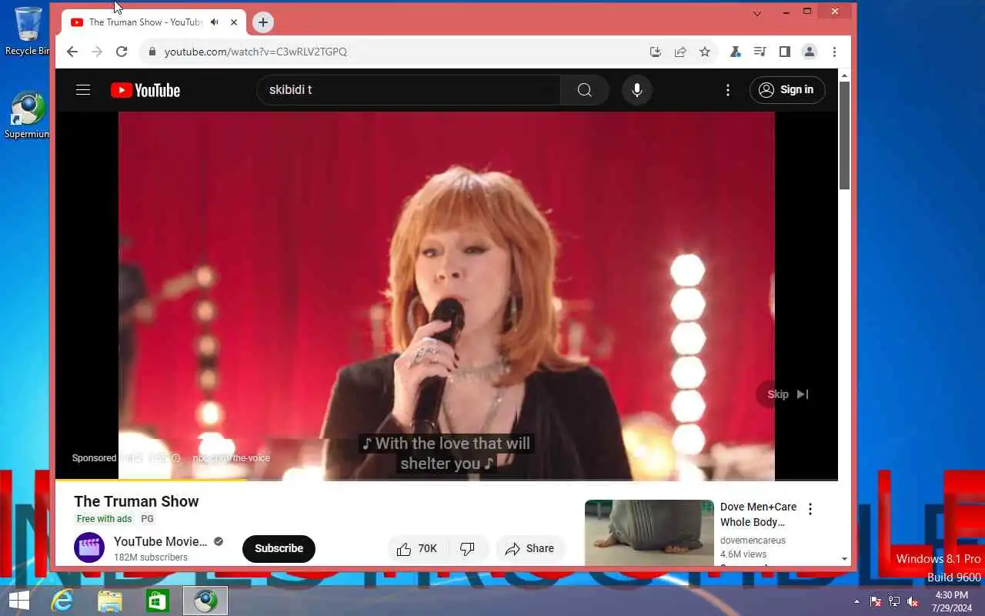This screenshot has width=985, height=616.
Task: Open network tray icon
Action: [x=894, y=601]
